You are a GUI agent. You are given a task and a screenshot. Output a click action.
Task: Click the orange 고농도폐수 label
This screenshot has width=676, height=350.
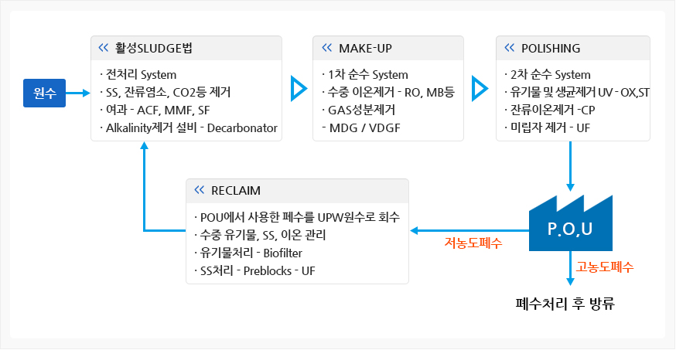pos(605,267)
